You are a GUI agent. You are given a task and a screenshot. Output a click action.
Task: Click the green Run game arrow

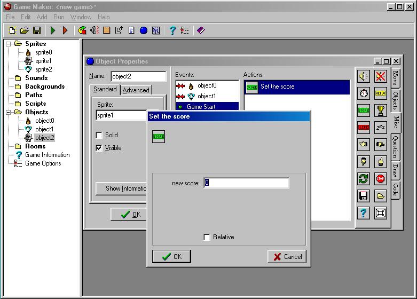53,31
